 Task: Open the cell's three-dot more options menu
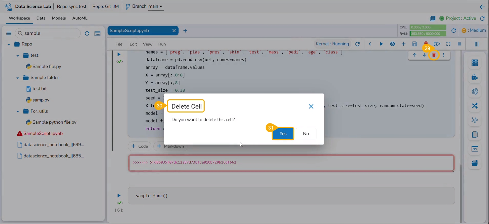(444, 55)
